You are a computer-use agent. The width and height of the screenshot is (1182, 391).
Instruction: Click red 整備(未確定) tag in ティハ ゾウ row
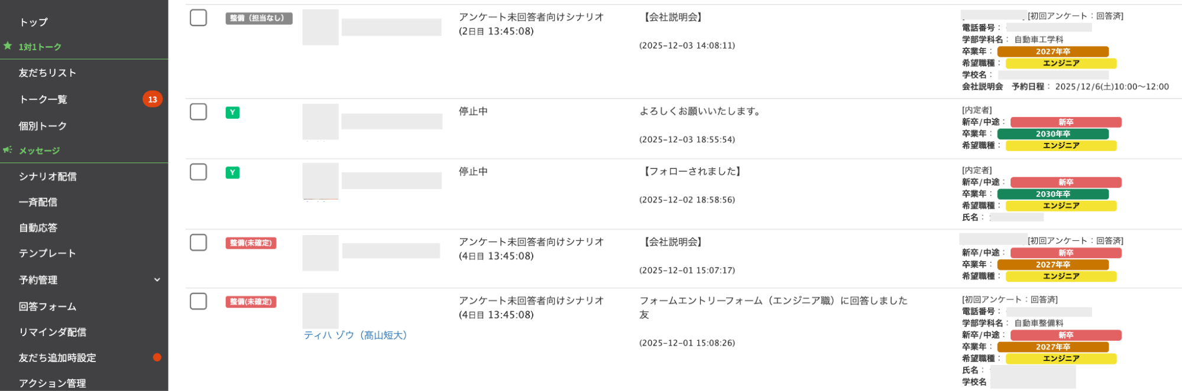[x=251, y=302]
